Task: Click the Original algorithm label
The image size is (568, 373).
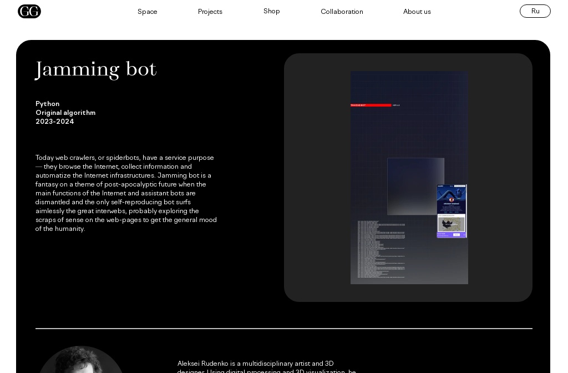Action: tap(65, 113)
